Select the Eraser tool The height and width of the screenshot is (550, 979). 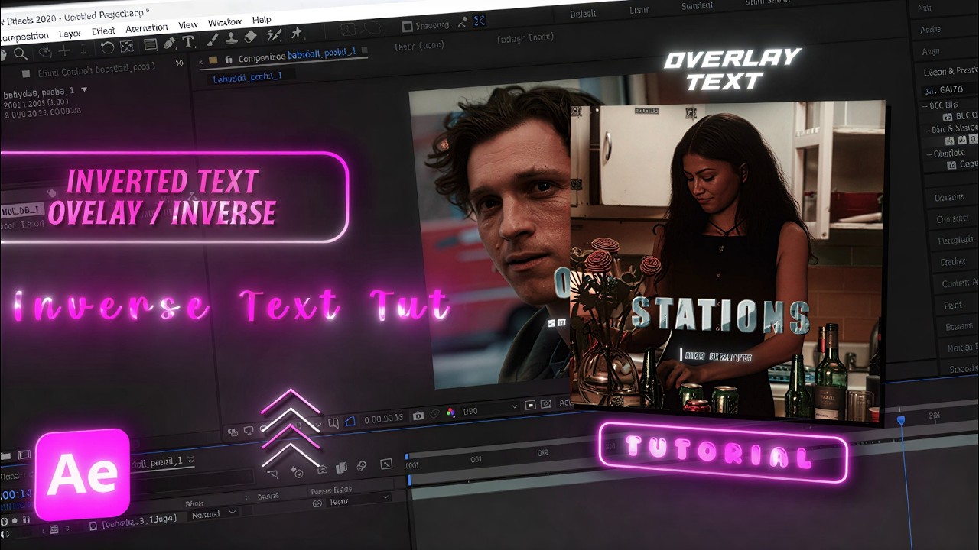point(250,36)
